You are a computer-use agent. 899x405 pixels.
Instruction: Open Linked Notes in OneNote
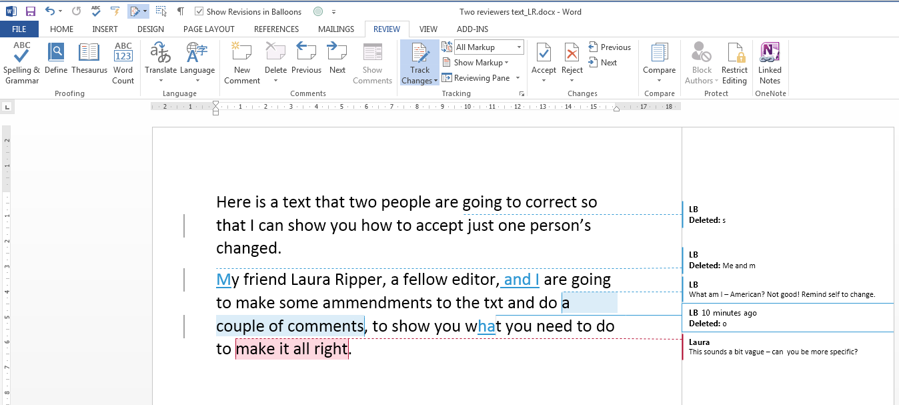coord(770,63)
